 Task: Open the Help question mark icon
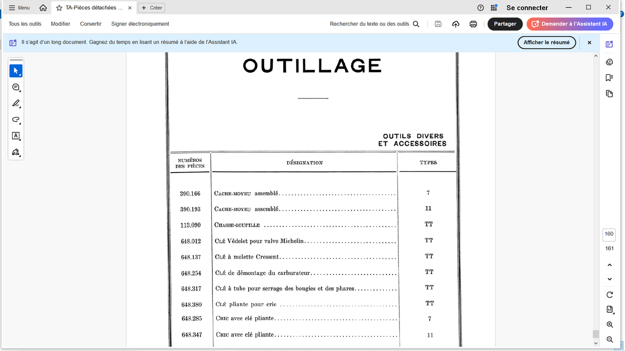tap(480, 8)
